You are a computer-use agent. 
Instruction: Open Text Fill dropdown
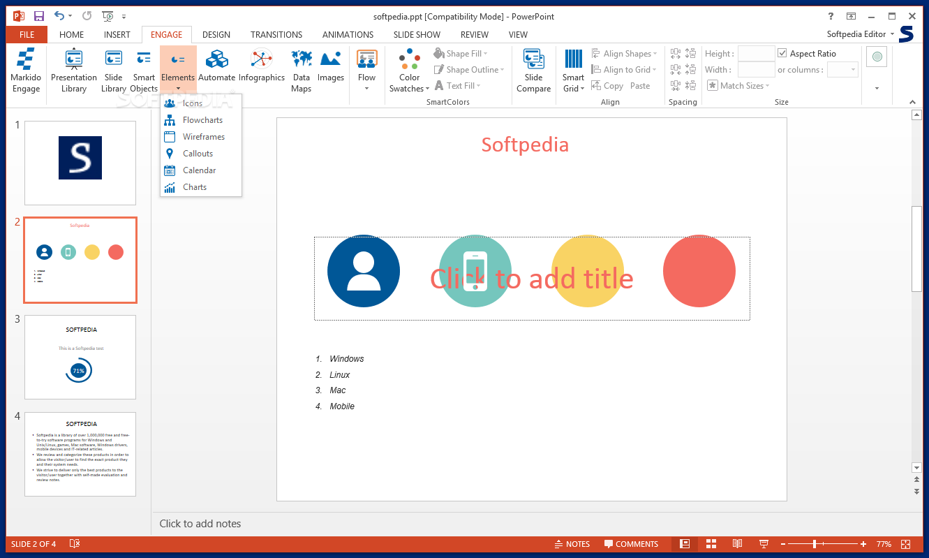(x=457, y=86)
